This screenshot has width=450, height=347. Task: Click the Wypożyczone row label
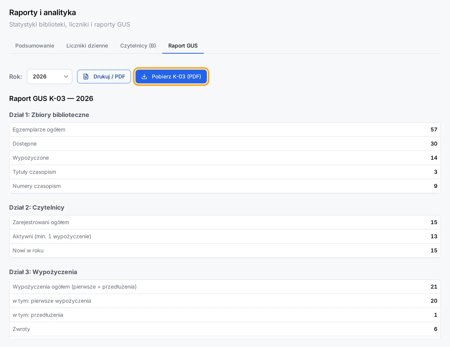tap(31, 158)
